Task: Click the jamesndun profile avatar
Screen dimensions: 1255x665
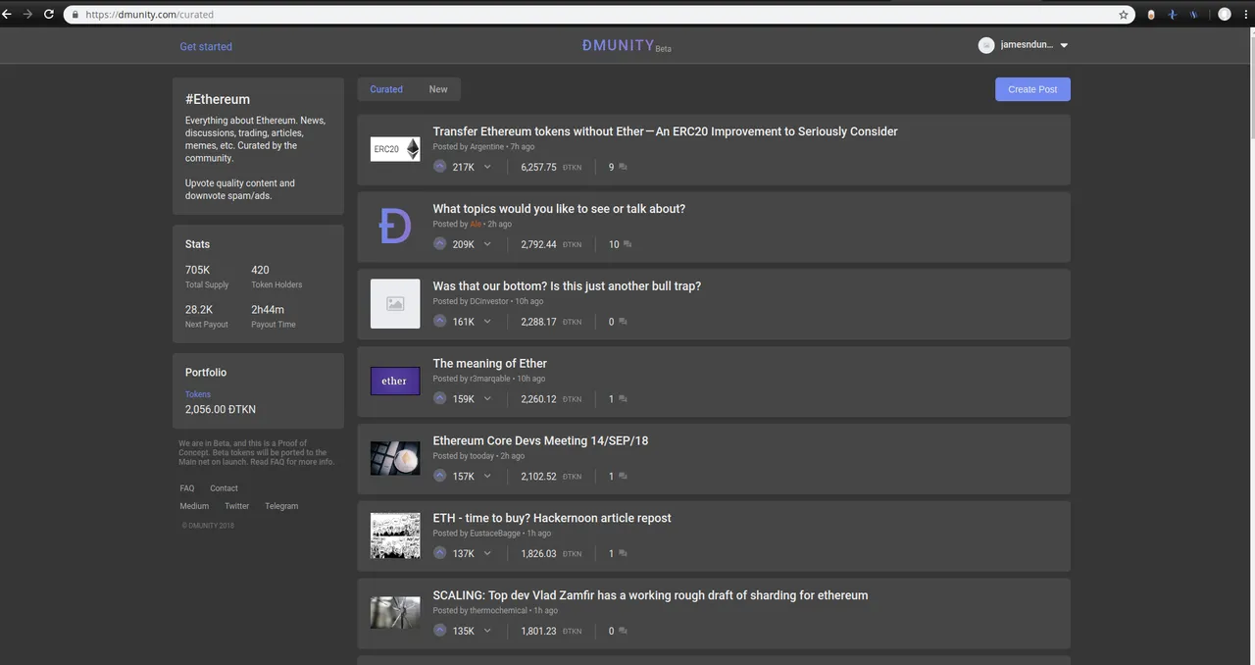Action: (x=986, y=45)
